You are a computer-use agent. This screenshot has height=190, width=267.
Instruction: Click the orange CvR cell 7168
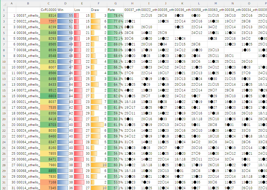(x=48, y=182)
